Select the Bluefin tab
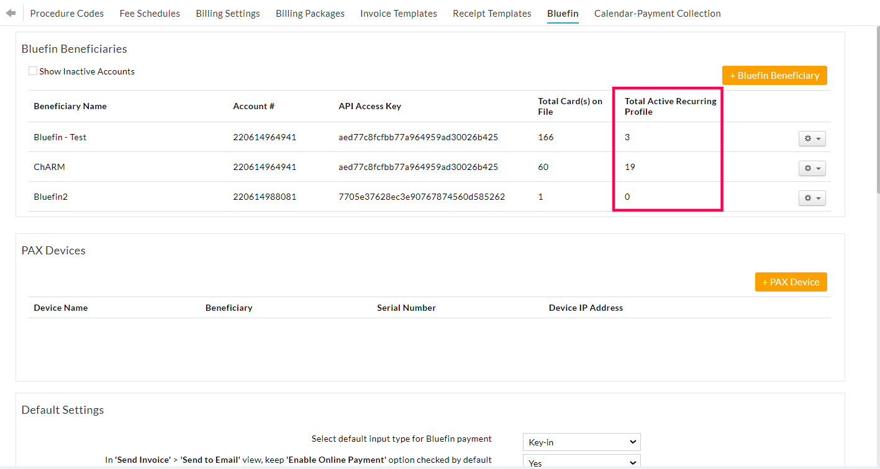 coord(563,14)
